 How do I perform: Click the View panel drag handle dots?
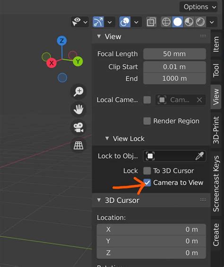[x=203, y=36]
